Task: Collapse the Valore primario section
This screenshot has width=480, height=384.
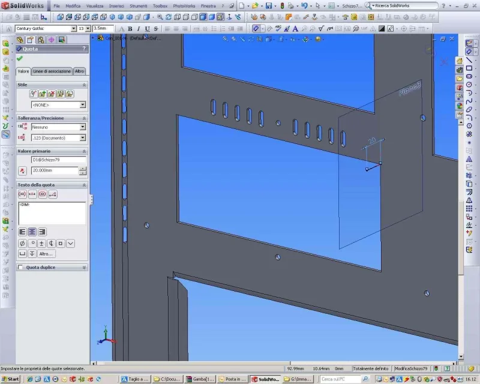Action: [x=84, y=151]
